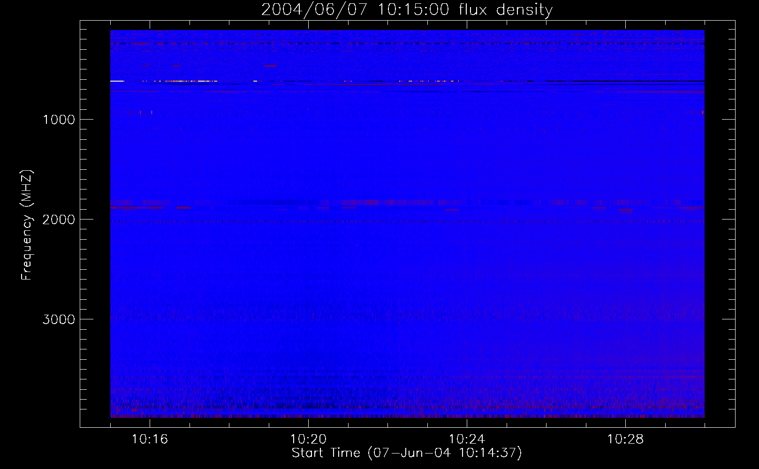Click the 10:20 time tick label
Screen dimensions: 759x469
[308, 439]
